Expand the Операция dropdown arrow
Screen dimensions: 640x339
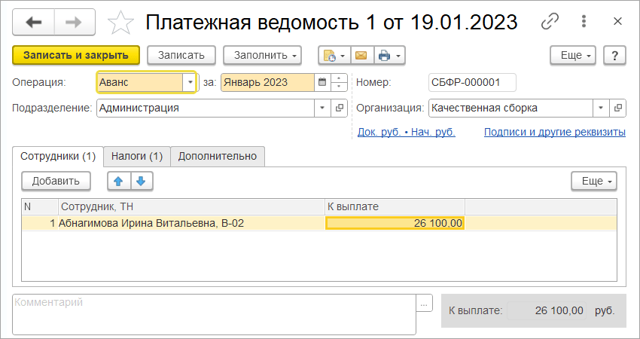click(x=190, y=82)
